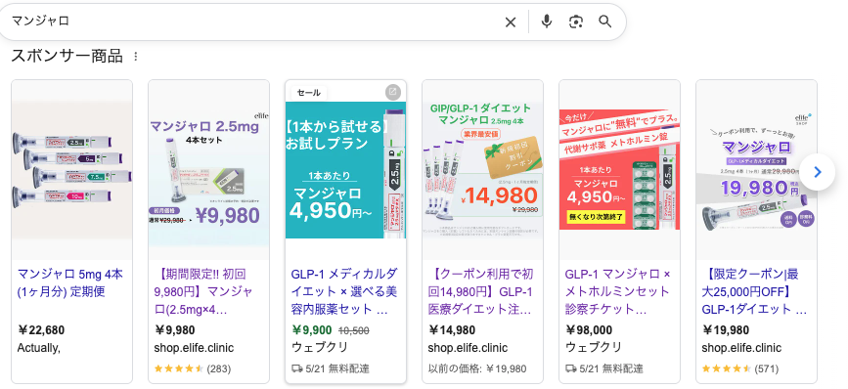Select the four-pen injector product image
Image resolution: width=848 pixels, height=389 pixels.
click(x=72, y=170)
